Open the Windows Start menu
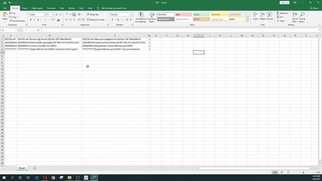The height and width of the screenshot is (181, 322). pos(4,177)
